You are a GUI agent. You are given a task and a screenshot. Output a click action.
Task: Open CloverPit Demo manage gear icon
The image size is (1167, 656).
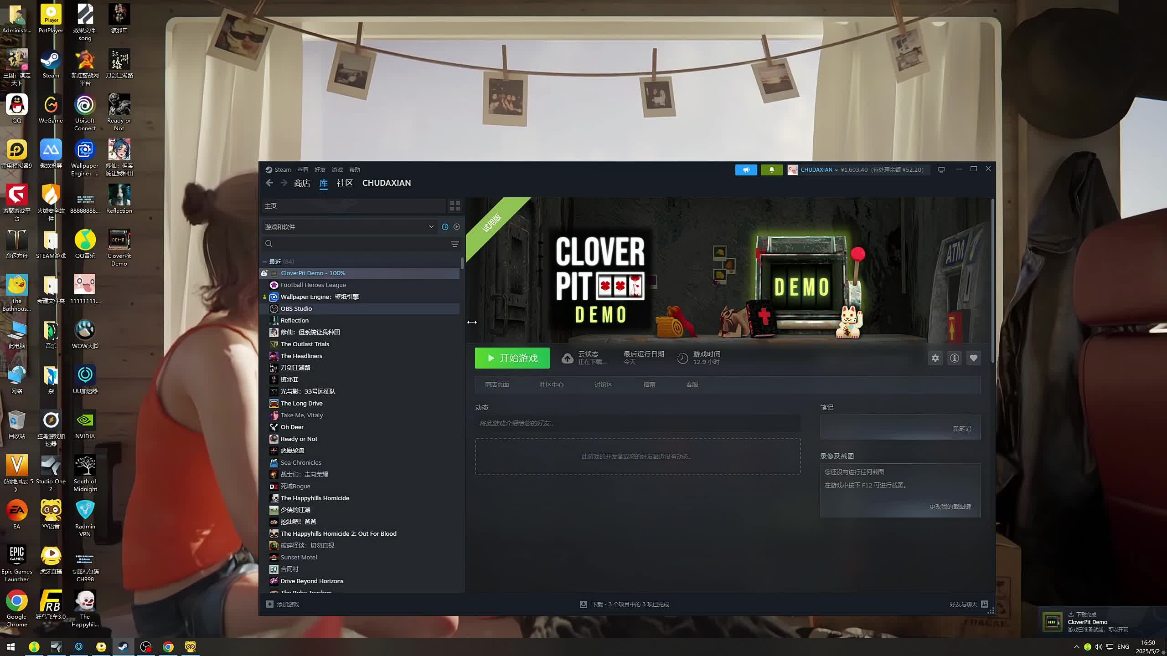click(935, 358)
